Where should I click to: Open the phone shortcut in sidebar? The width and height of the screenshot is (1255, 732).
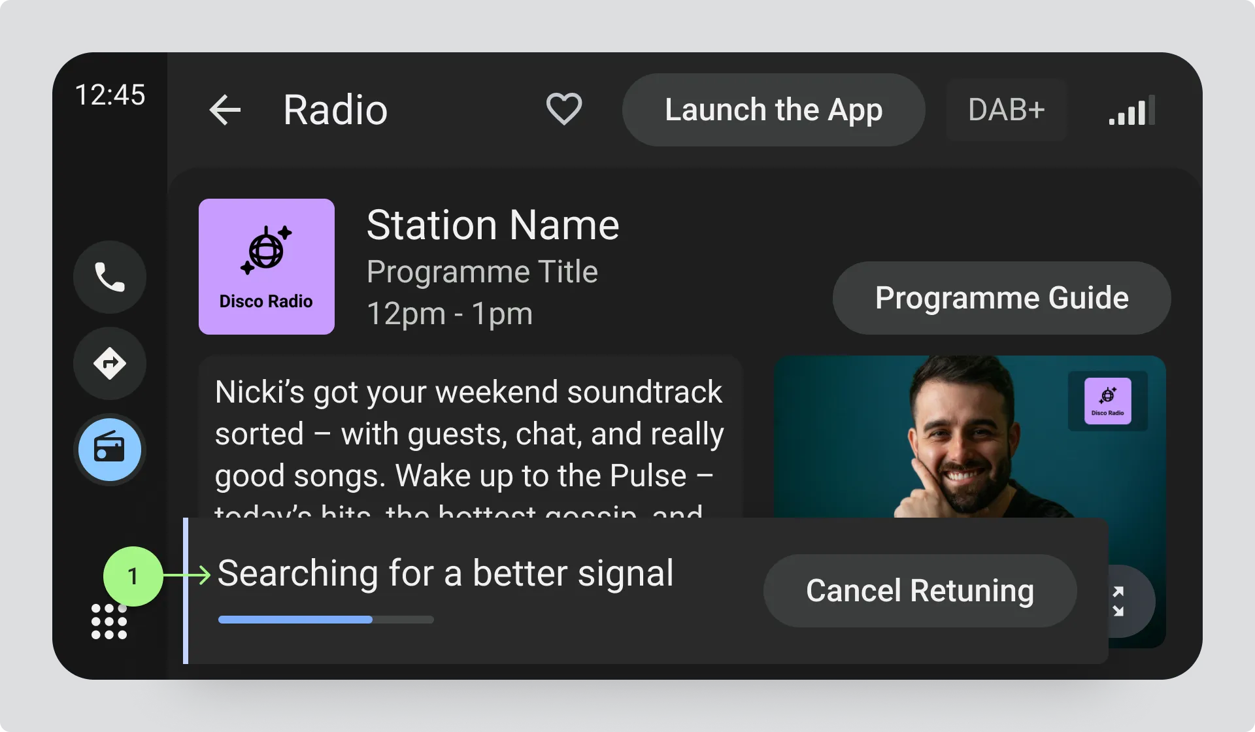(x=110, y=277)
